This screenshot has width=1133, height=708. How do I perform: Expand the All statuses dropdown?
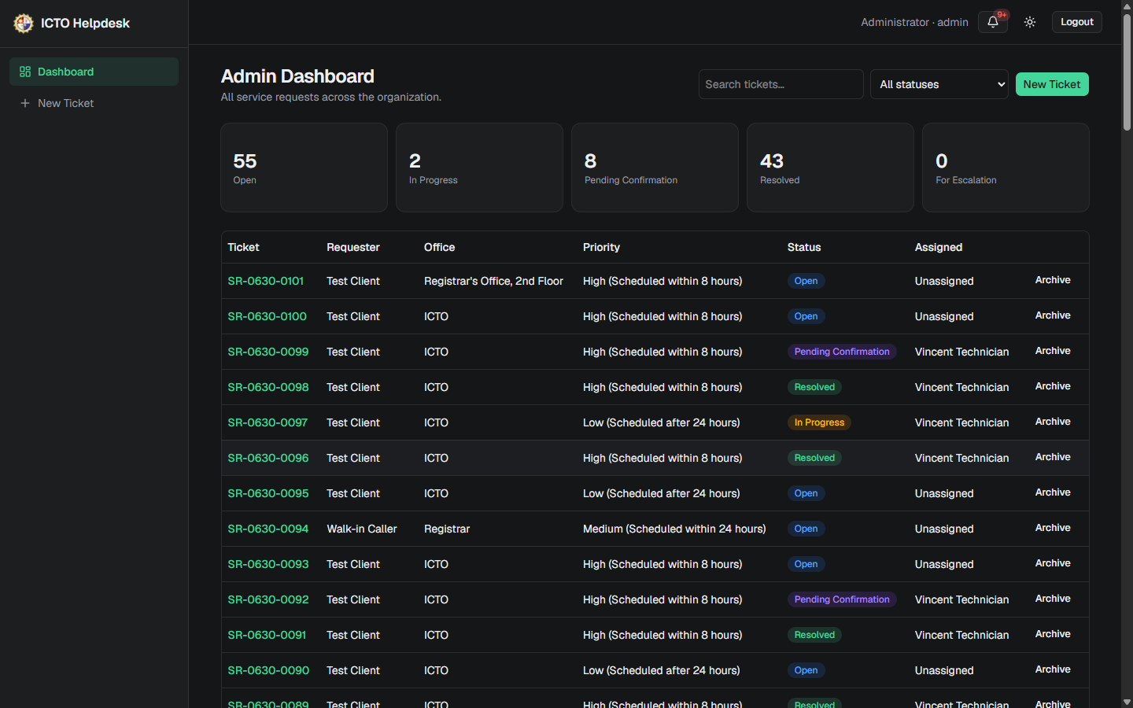(939, 84)
